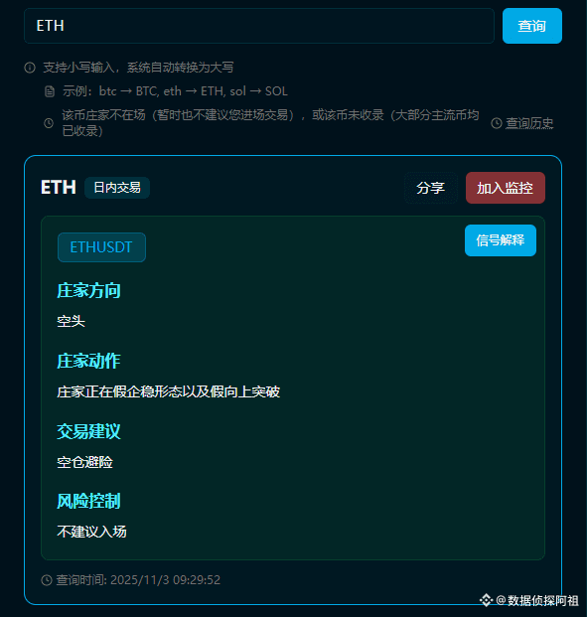Click the watermark logo icon near 数据侦探阿祖
Screen dimensions: 587x617
pos(486,600)
